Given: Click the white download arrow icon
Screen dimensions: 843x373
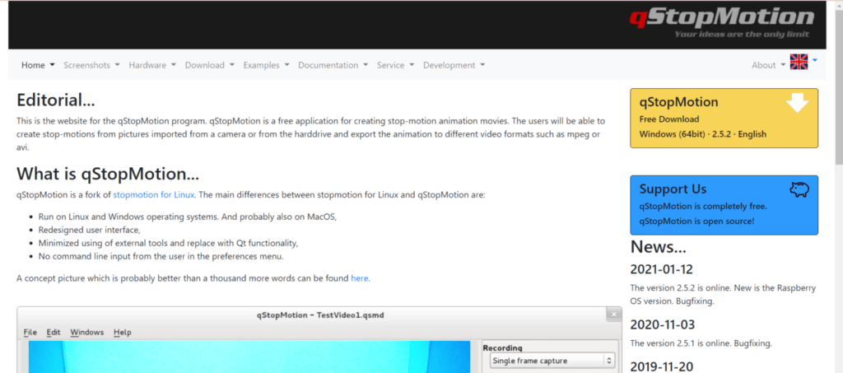Looking at the screenshot, I should pyautogui.click(x=797, y=103).
